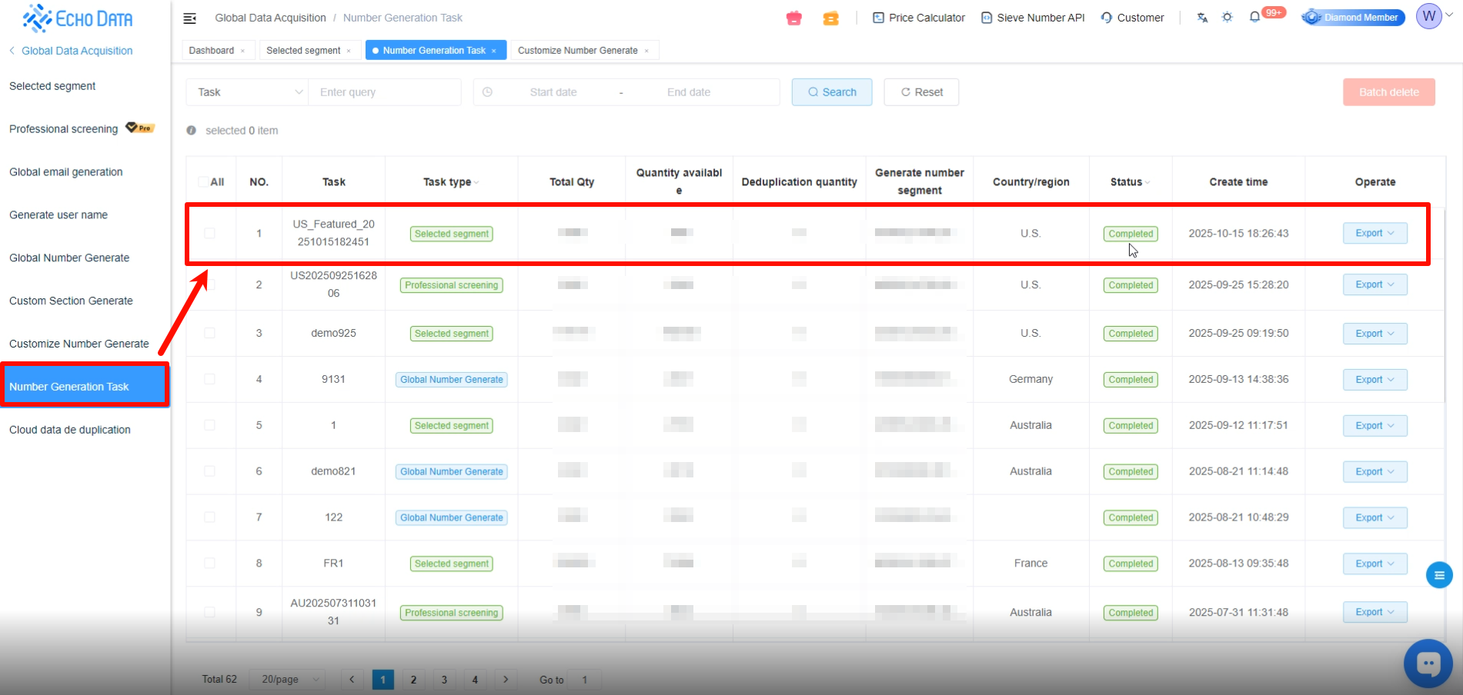The width and height of the screenshot is (1463, 695).
Task: Toggle the light/dark theme sun icon
Action: pyautogui.click(x=1227, y=18)
